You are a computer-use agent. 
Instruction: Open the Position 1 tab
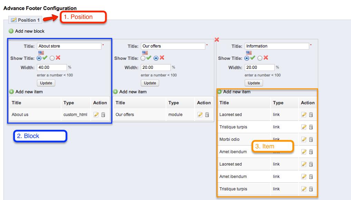coord(25,20)
